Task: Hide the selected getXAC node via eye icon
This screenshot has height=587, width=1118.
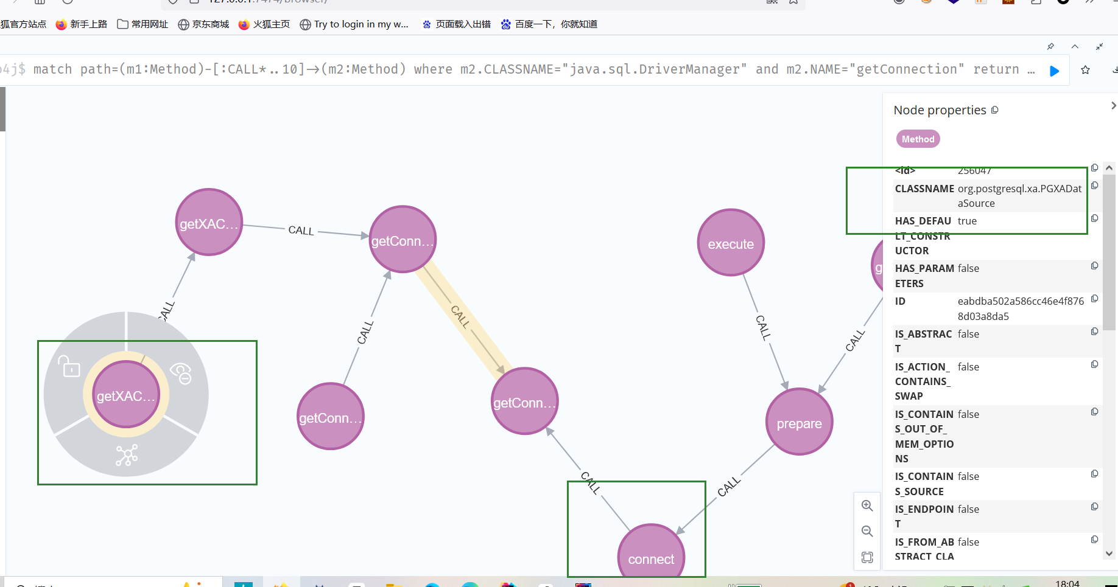Action: point(181,372)
